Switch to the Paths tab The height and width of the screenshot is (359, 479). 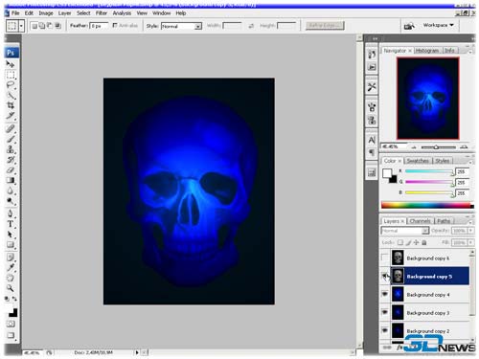[444, 221]
